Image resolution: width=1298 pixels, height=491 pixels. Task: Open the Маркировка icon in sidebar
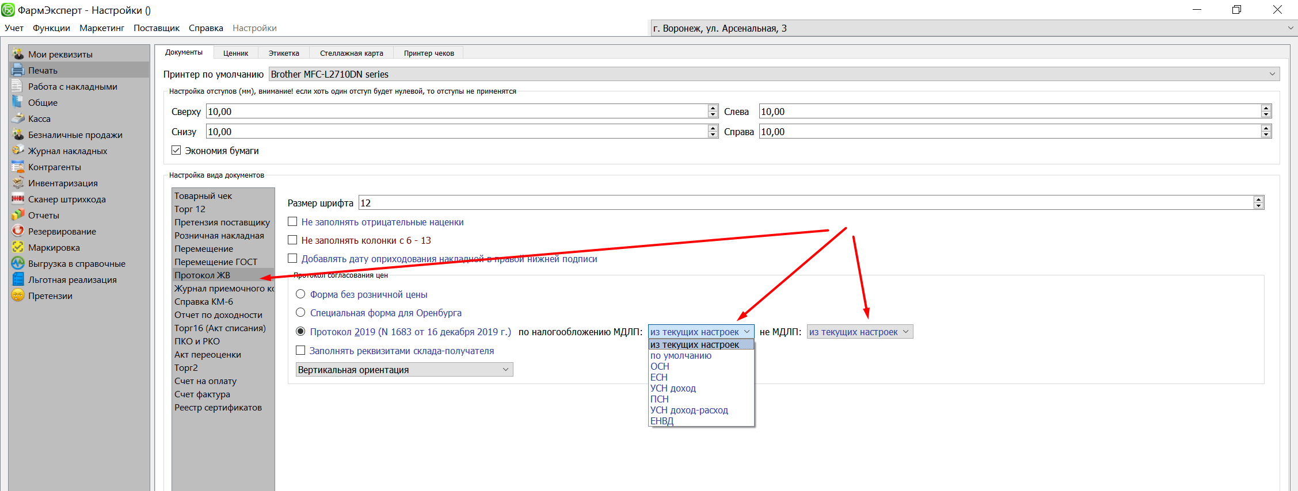18,247
